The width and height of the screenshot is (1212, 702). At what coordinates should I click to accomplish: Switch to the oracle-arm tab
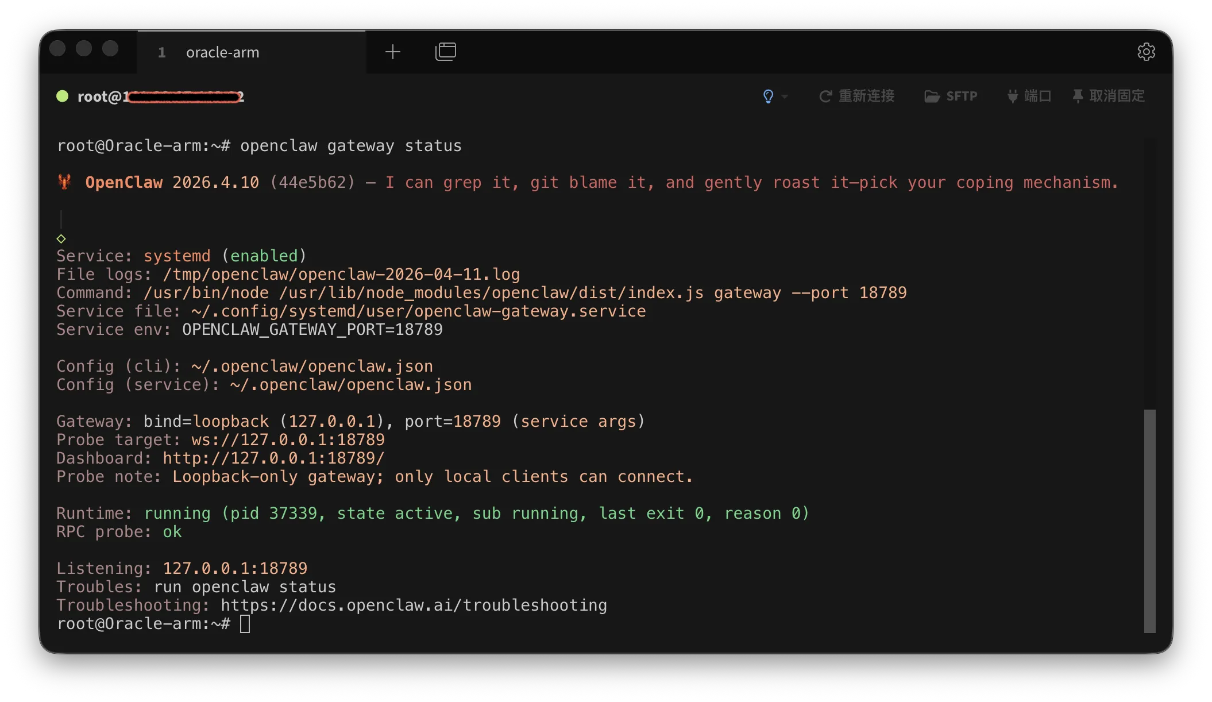point(222,52)
